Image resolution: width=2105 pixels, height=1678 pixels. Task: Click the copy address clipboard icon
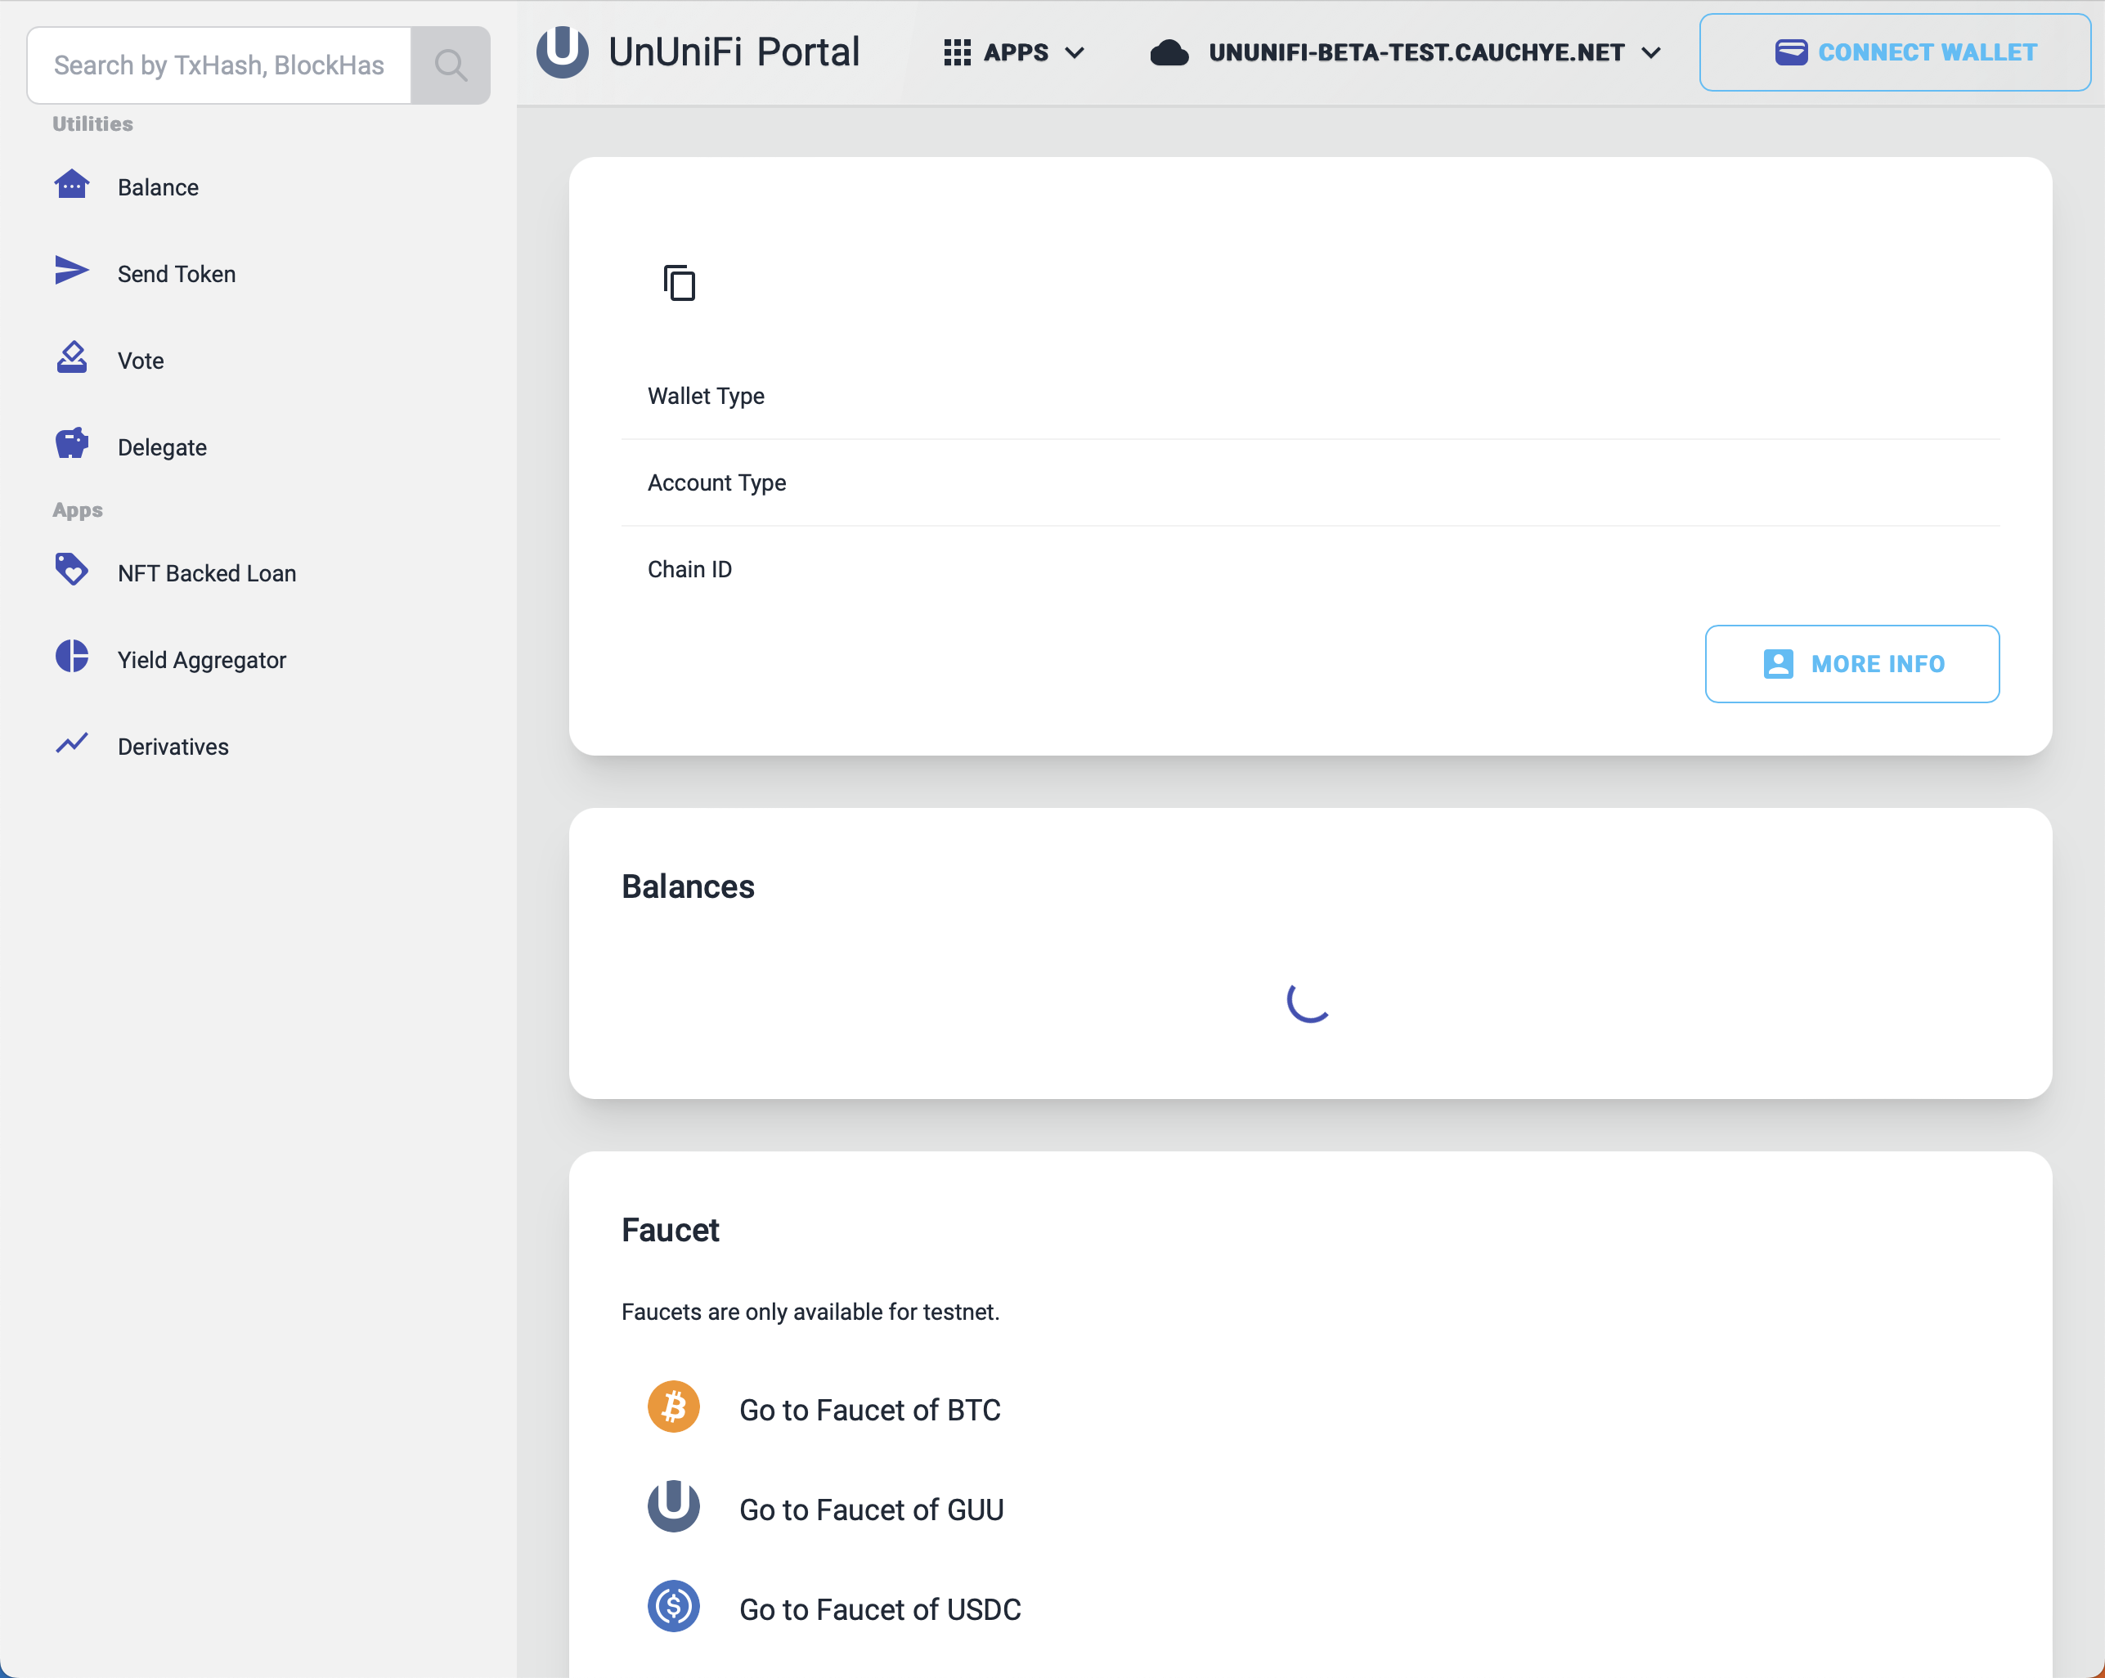[x=680, y=283]
